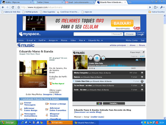Open the fóruns link
166x125 pixels.
pos(142,45)
